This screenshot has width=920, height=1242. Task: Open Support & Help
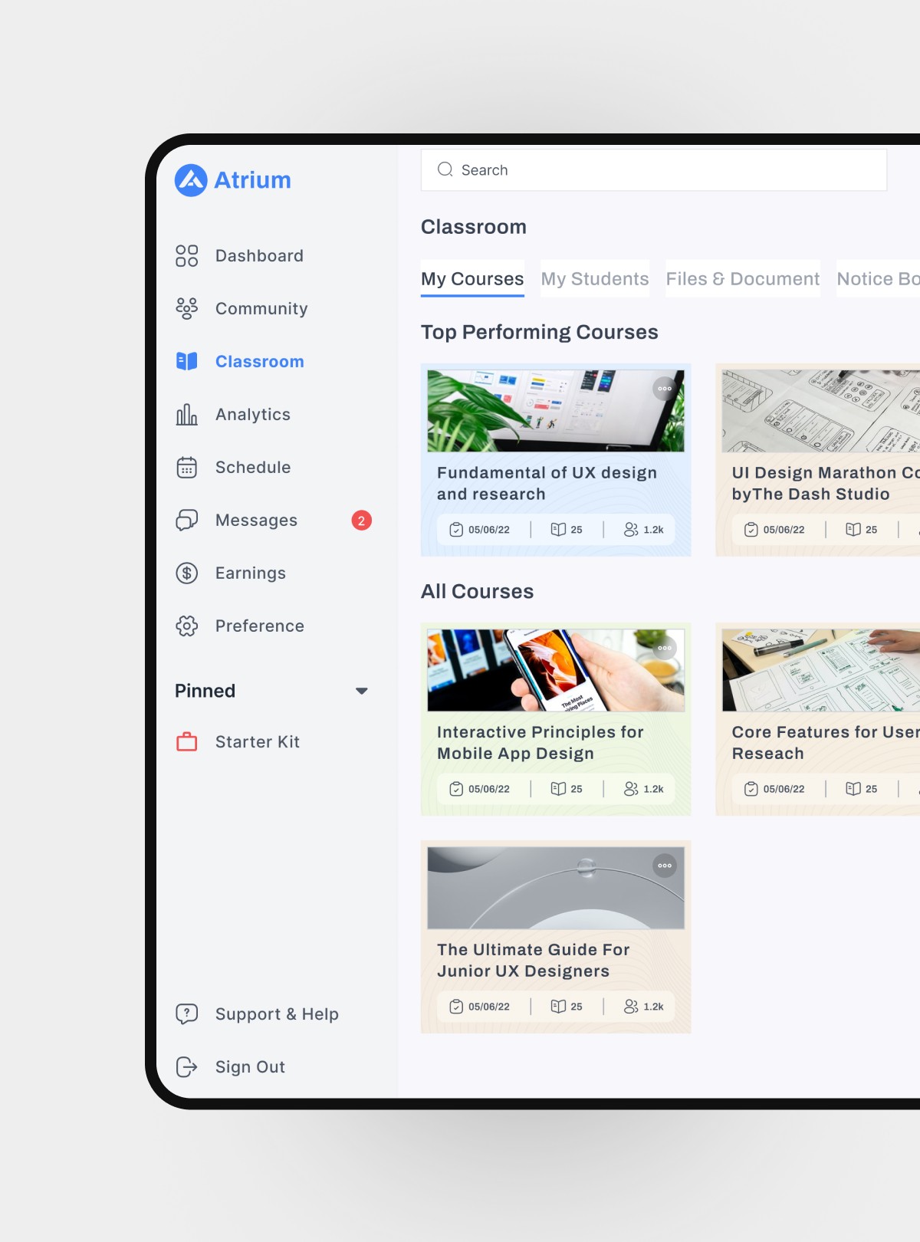[x=277, y=1014]
